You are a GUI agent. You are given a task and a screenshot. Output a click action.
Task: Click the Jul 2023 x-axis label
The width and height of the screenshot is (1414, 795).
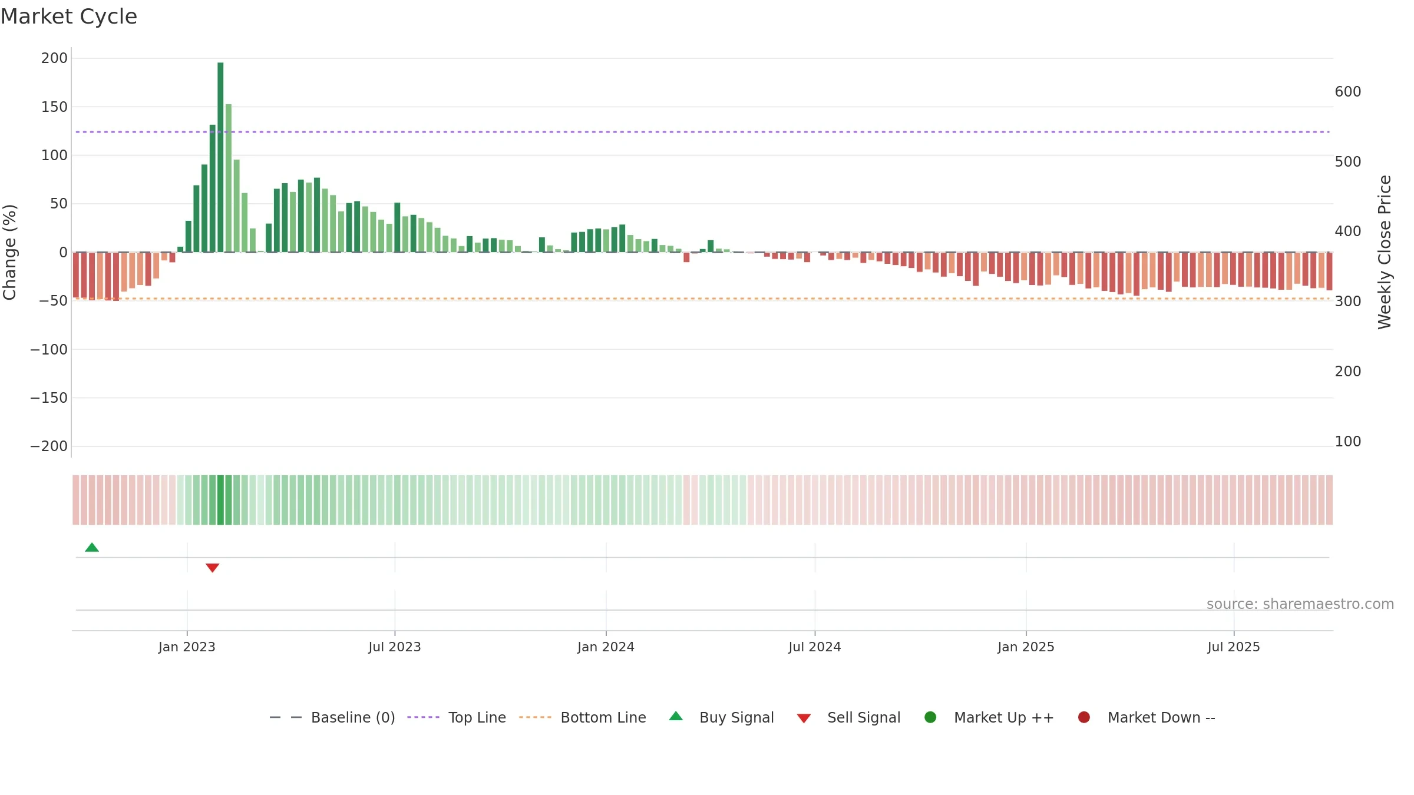395,647
